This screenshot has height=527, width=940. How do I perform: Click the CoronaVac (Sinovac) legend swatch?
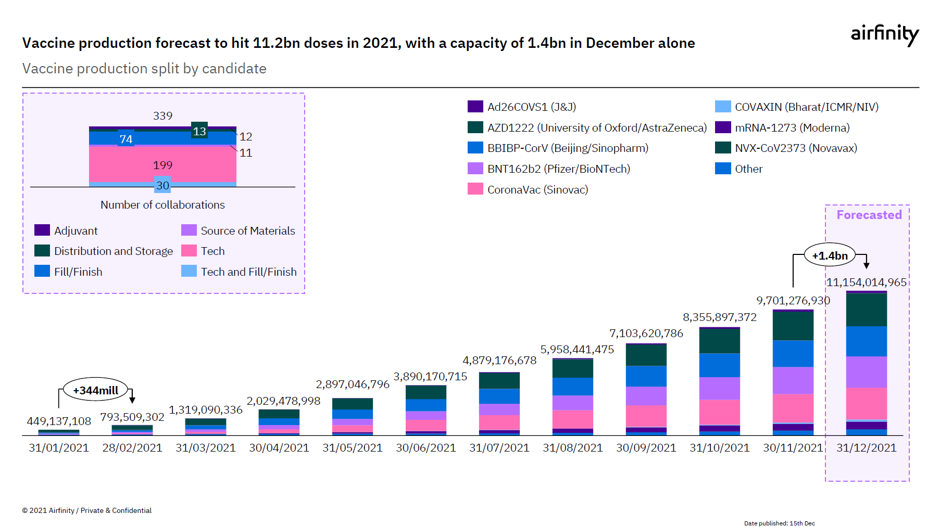[475, 189]
